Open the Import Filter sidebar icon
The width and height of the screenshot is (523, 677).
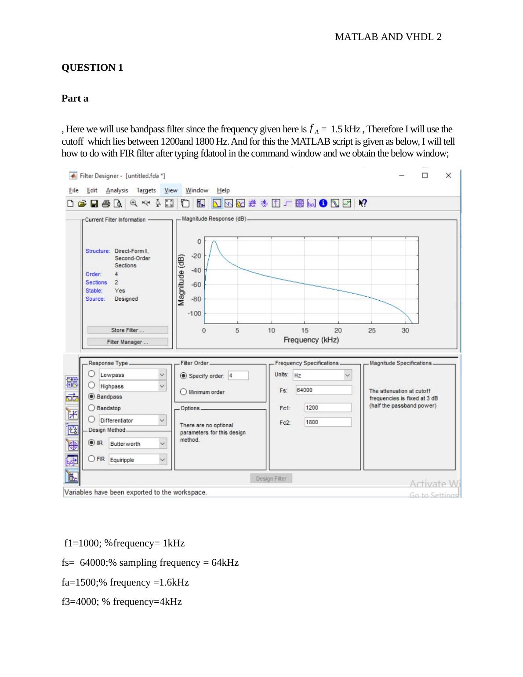72,460
